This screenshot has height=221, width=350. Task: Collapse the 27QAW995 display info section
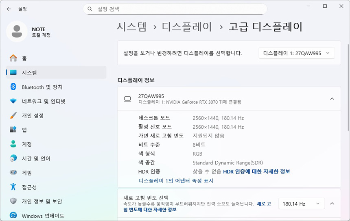(332, 99)
